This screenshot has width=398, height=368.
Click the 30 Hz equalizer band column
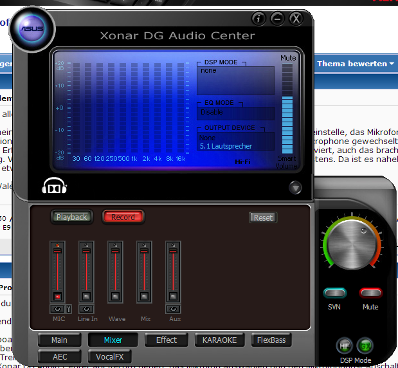click(x=77, y=108)
